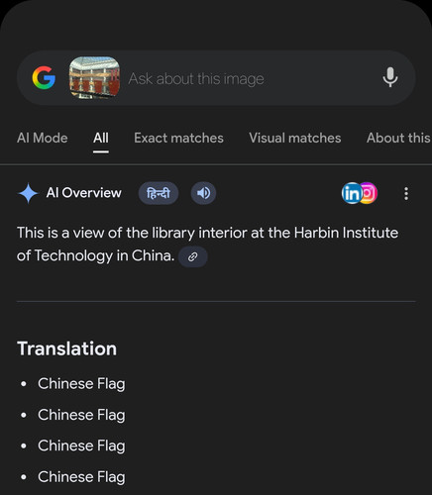Select the first 'Chinese Flag' translation item

pyautogui.click(x=81, y=384)
